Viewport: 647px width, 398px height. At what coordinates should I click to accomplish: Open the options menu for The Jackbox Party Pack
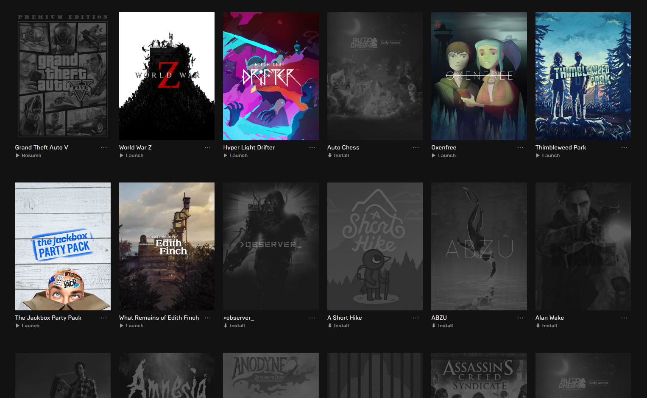coord(104,318)
